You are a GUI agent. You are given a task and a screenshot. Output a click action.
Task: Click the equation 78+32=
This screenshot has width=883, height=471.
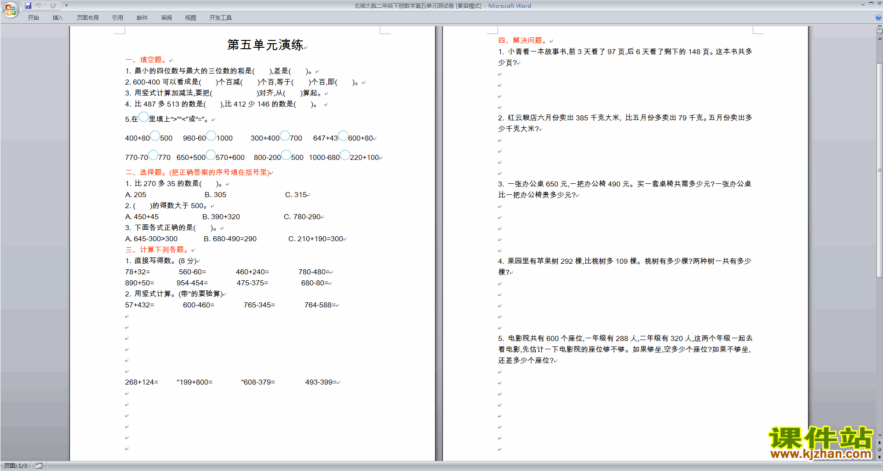tap(138, 272)
